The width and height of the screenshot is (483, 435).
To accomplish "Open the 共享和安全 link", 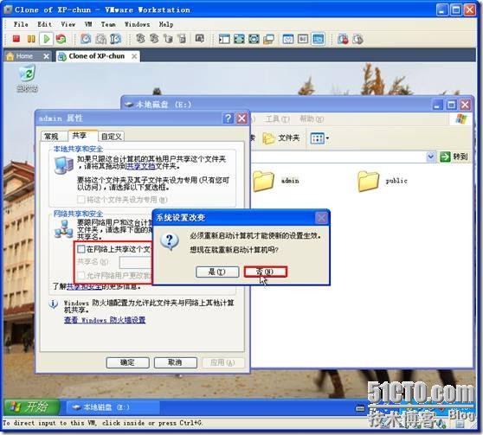I will [x=84, y=286].
